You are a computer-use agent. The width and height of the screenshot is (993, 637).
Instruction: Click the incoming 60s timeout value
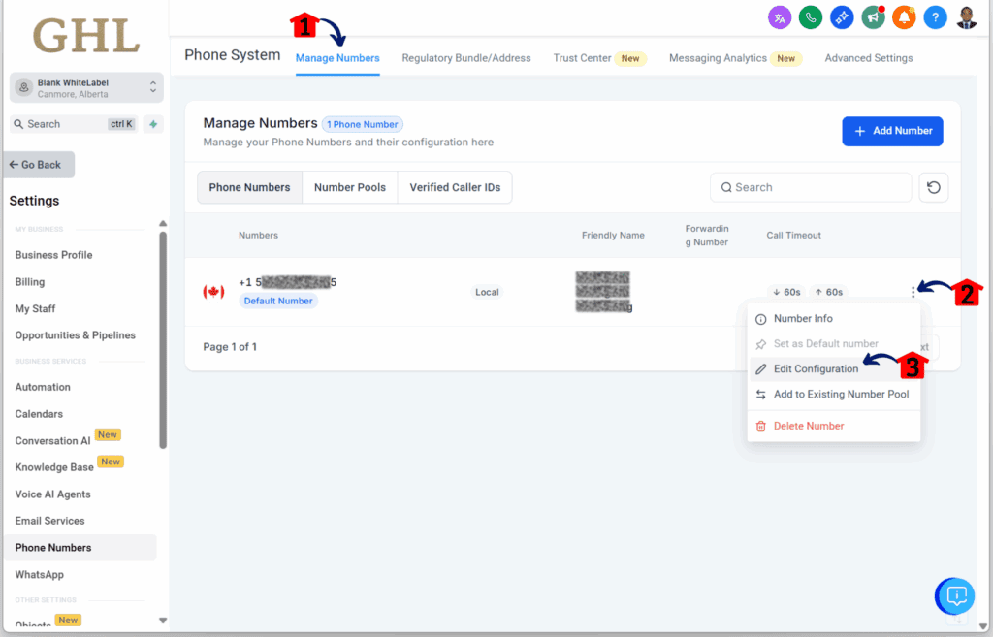(786, 292)
